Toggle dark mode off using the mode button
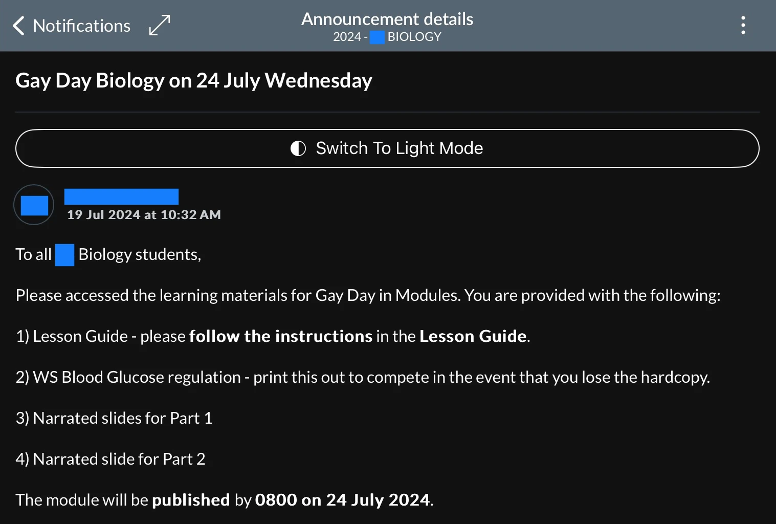This screenshot has width=776, height=524. click(387, 148)
